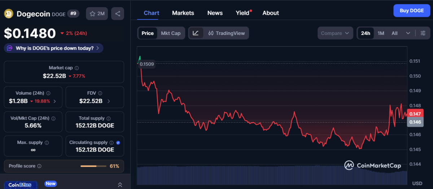The height and width of the screenshot is (189, 433).
Task: Open the Markets tab
Action: coord(183,13)
